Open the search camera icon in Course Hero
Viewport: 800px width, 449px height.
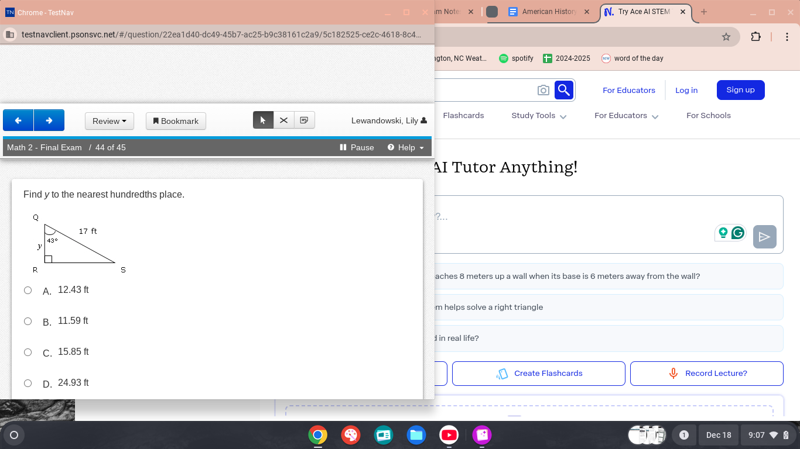point(543,90)
